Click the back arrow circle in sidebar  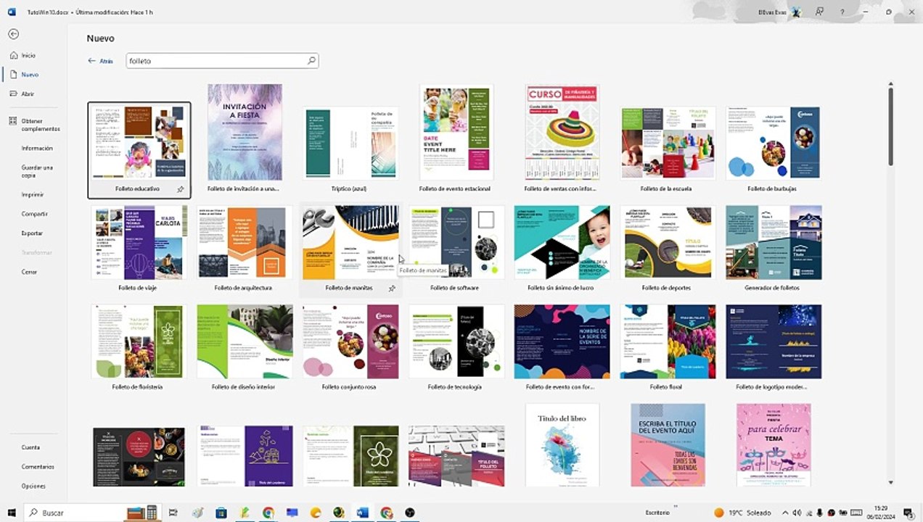coord(13,34)
